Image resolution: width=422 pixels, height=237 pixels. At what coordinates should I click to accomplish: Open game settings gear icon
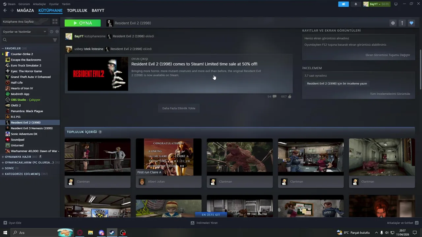point(393,23)
